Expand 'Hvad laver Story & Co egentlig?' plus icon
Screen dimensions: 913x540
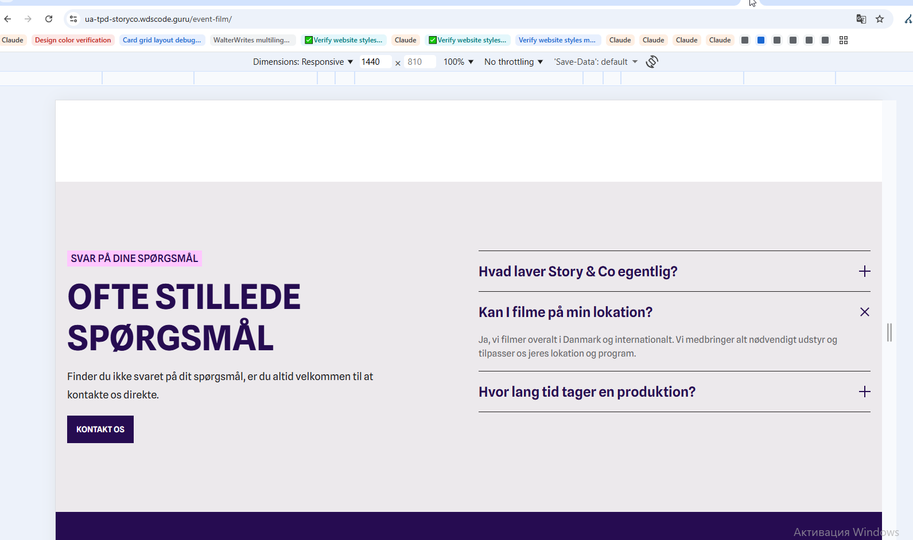click(865, 271)
